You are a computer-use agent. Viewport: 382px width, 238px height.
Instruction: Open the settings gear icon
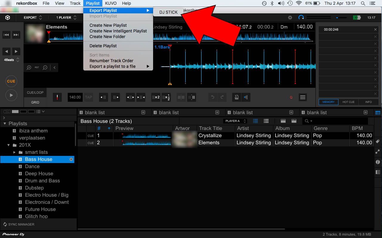coord(290,18)
